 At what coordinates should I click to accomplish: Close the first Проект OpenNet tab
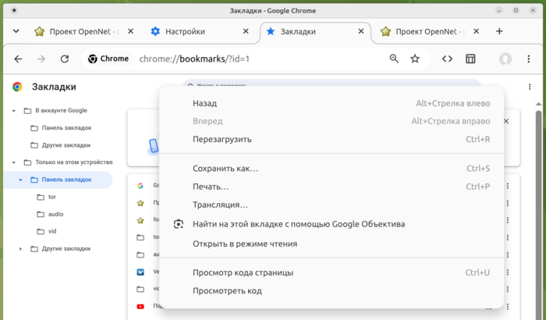pos(130,31)
